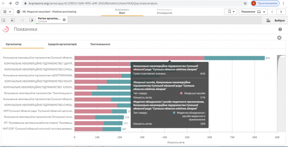Switch to Постачальники tab
The width and height of the screenshot is (288, 147).
click(x=100, y=44)
